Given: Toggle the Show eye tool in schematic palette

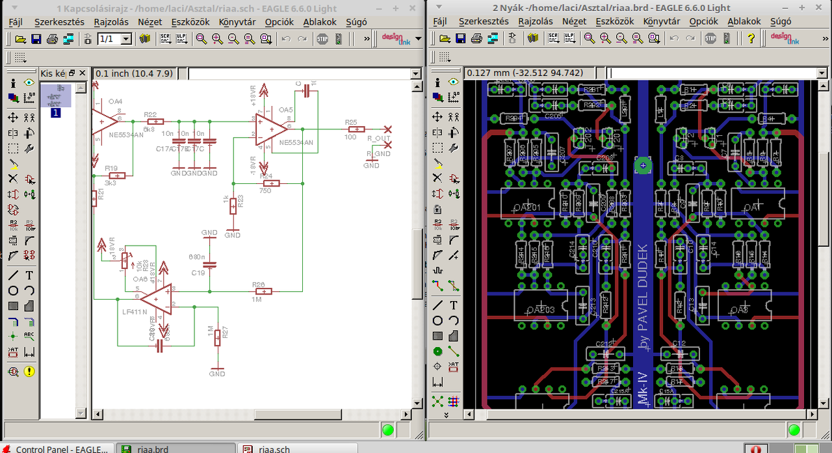Looking at the screenshot, I should click(29, 83).
